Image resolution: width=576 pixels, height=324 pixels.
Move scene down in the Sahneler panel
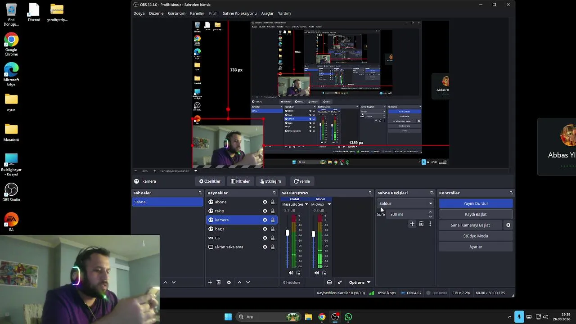tap(174, 282)
